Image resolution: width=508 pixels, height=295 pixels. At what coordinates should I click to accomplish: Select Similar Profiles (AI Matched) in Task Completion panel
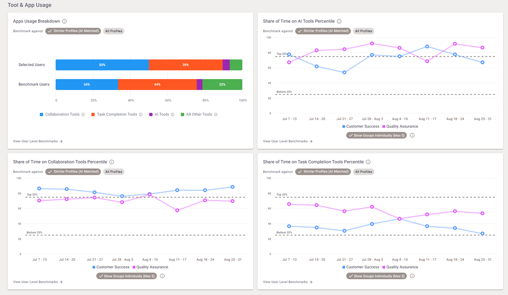323,172
